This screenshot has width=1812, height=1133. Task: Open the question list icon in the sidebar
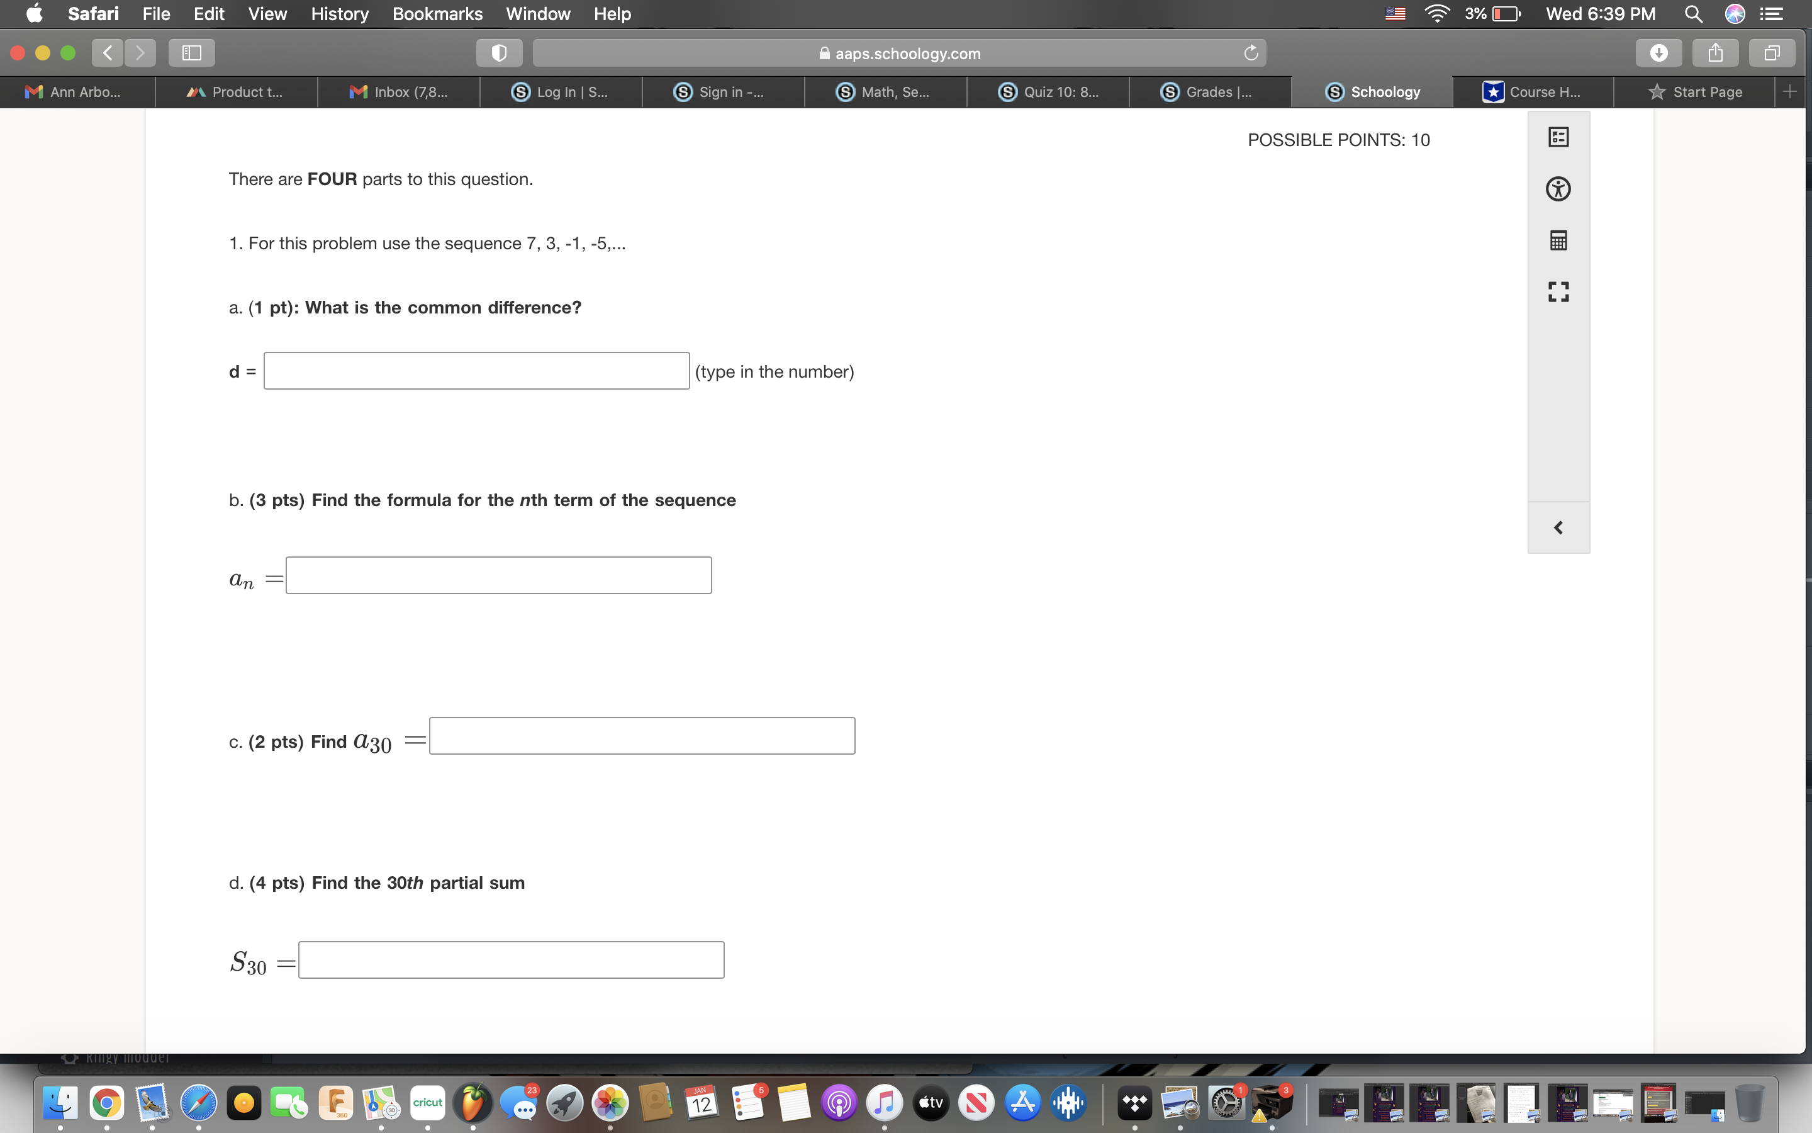click(1558, 137)
